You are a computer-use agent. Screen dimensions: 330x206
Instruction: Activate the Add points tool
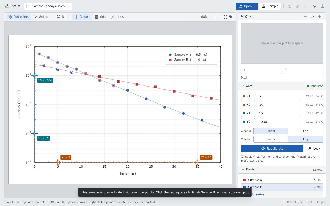(x=18, y=17)
